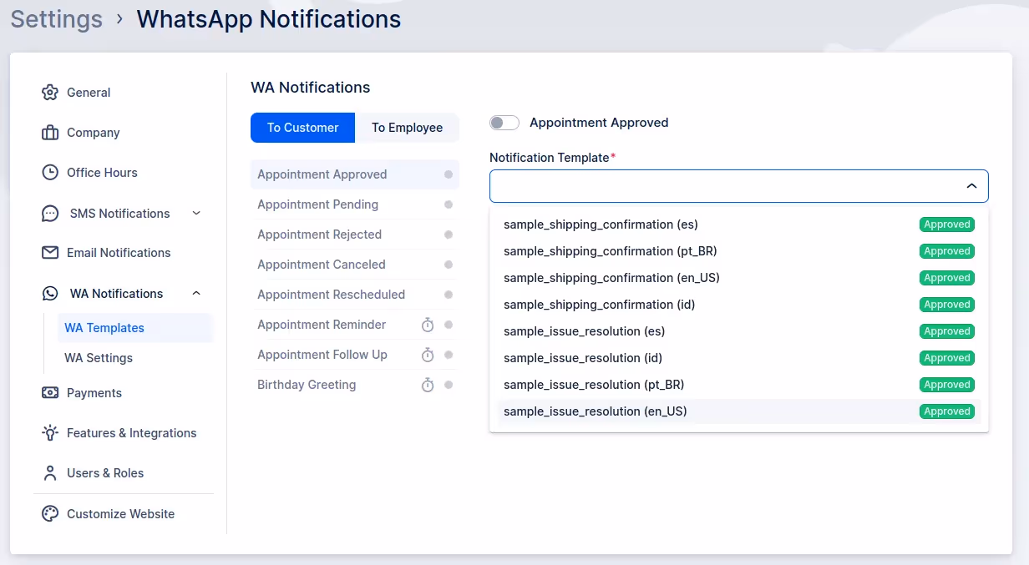1029x565 pixels.
Task: Select Appointment Reminder notification
Action: click(x=355, y=325)
